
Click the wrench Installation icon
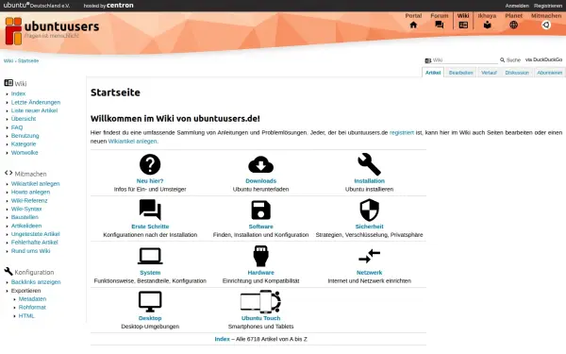369,164
